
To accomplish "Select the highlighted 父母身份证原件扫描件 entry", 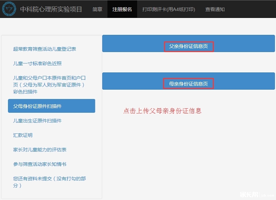I will click(x=51, y=106).
